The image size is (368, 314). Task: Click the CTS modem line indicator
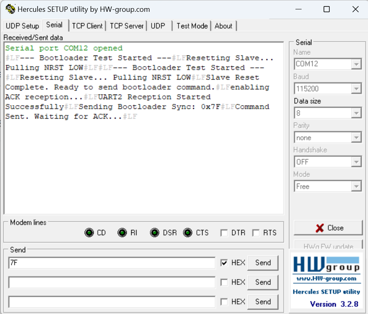click(x=187, y=232)
